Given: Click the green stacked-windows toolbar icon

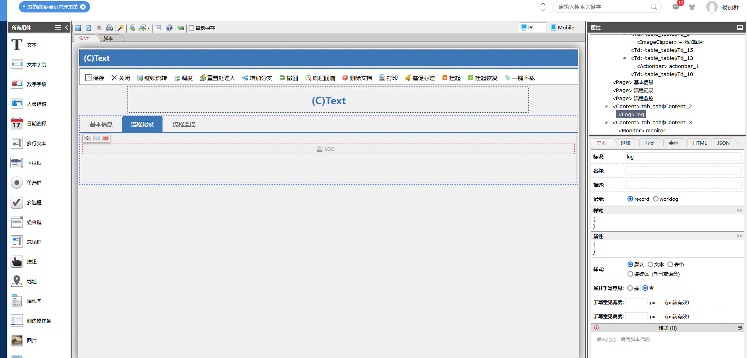Looking at the screenshot, I should [x=181, y=28].
